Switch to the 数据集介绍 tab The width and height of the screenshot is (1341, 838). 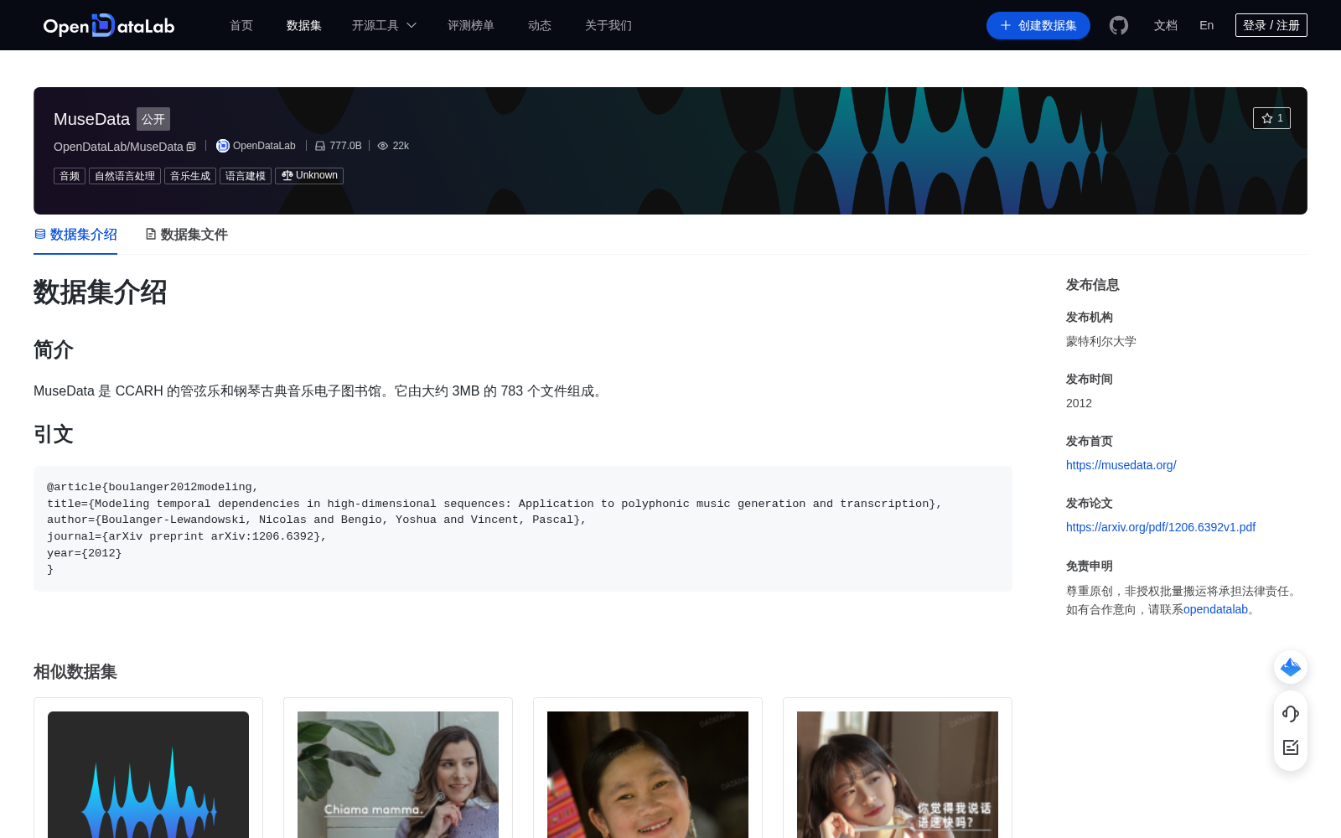tap(75, 235)
